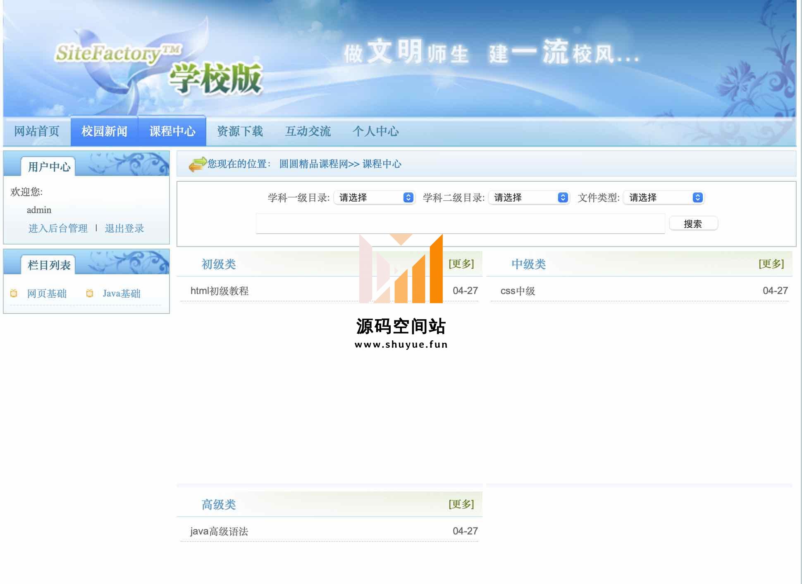Click 进入后台管理 link
The height and width of the screenshot is (584, 802).
tap(58, 228)
